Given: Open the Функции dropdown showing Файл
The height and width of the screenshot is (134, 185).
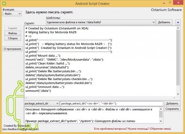Looking at the screenshot, I should [x=12, y=14].
